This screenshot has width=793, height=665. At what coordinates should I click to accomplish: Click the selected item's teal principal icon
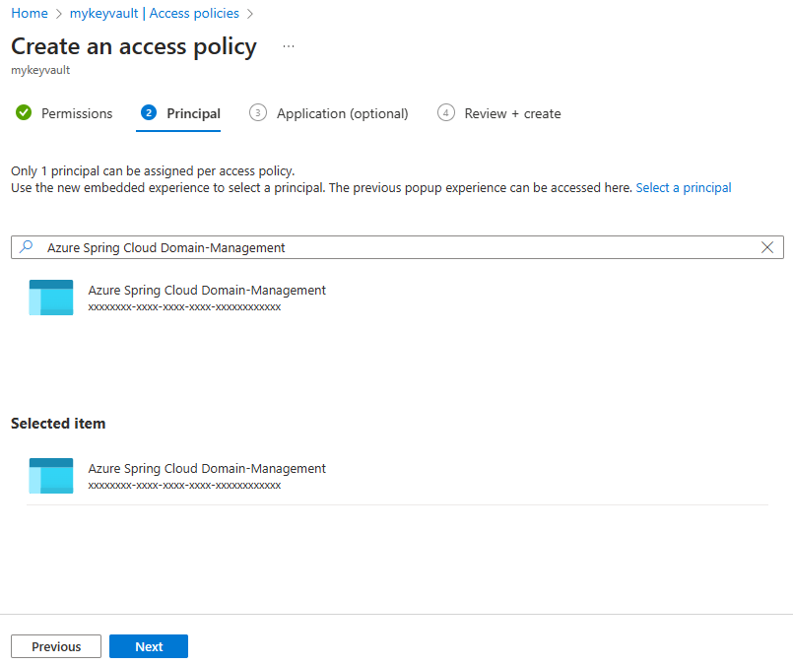tap(50, 475)
